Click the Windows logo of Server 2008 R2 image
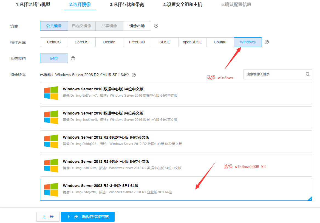Viewport: 320px width, 223px height. coord(51,189)
